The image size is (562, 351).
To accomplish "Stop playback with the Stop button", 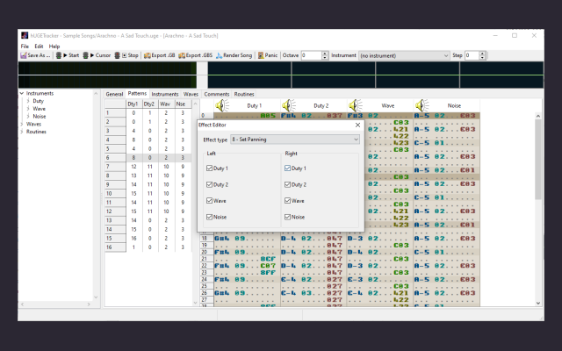I will 126,55.
